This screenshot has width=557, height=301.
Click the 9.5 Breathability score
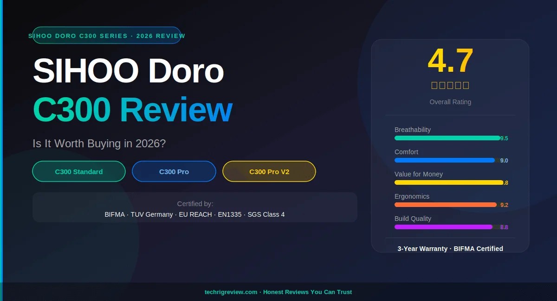point(504,138)
